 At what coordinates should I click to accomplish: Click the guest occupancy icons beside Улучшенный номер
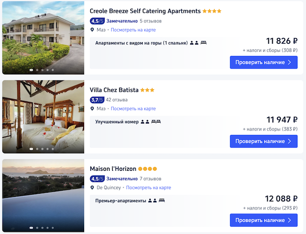coord(145,122)
